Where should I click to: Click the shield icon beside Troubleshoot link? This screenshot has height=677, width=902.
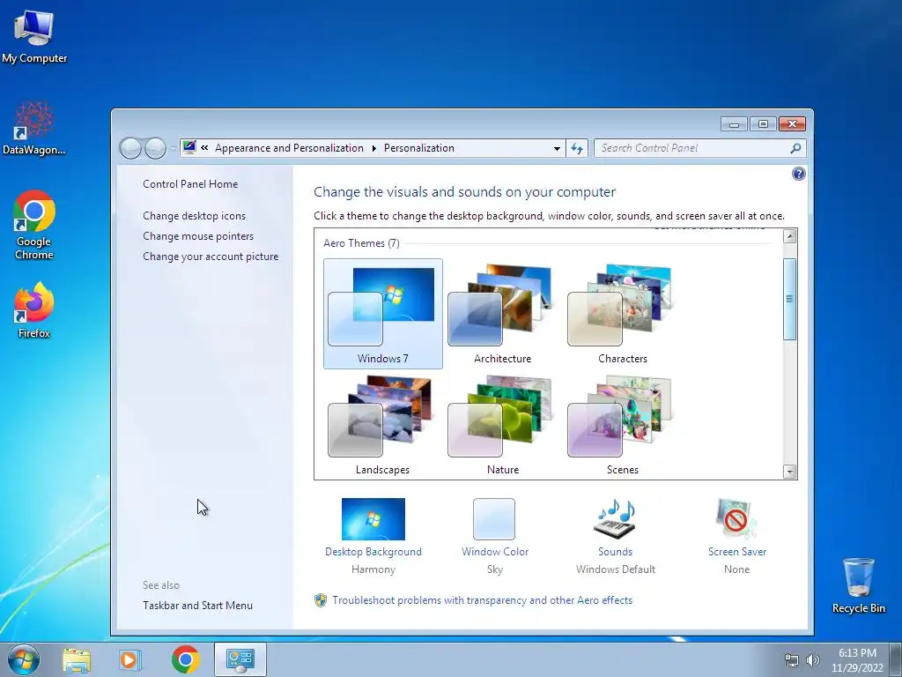point(321,600)
